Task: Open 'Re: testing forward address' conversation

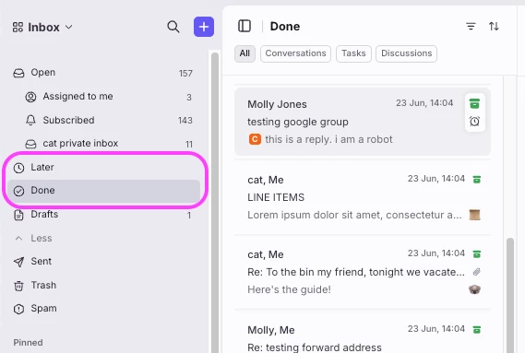Action: tap(315, 347)
